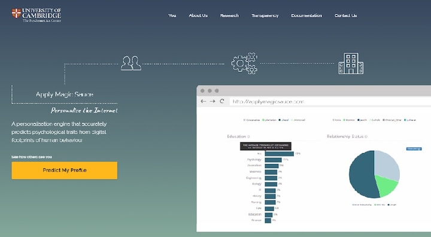Screen dimensions: 431x237
Task: Click the Engineering bar in the Education chart
Action: (x=271, y=178)
